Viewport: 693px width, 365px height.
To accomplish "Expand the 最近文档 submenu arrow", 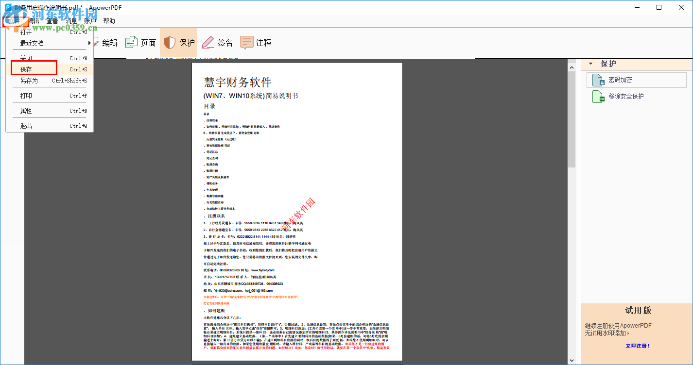I will pos(89,43).
